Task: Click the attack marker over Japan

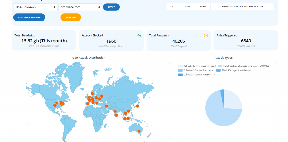Action: coord(138,106)
